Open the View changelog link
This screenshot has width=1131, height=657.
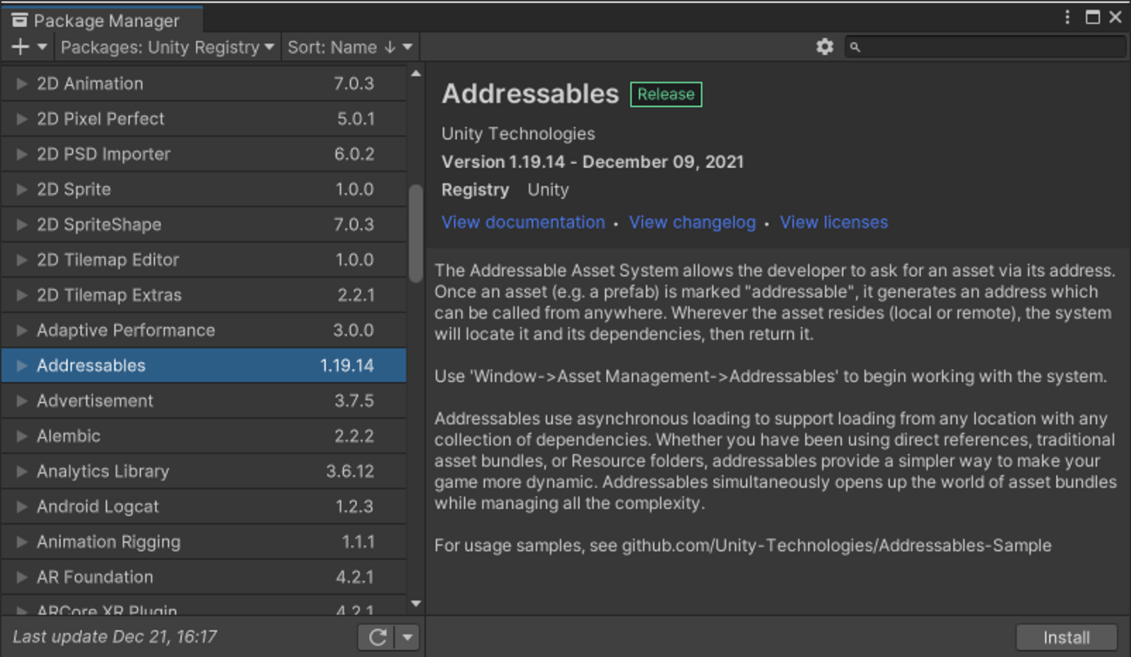click(692, 222)
